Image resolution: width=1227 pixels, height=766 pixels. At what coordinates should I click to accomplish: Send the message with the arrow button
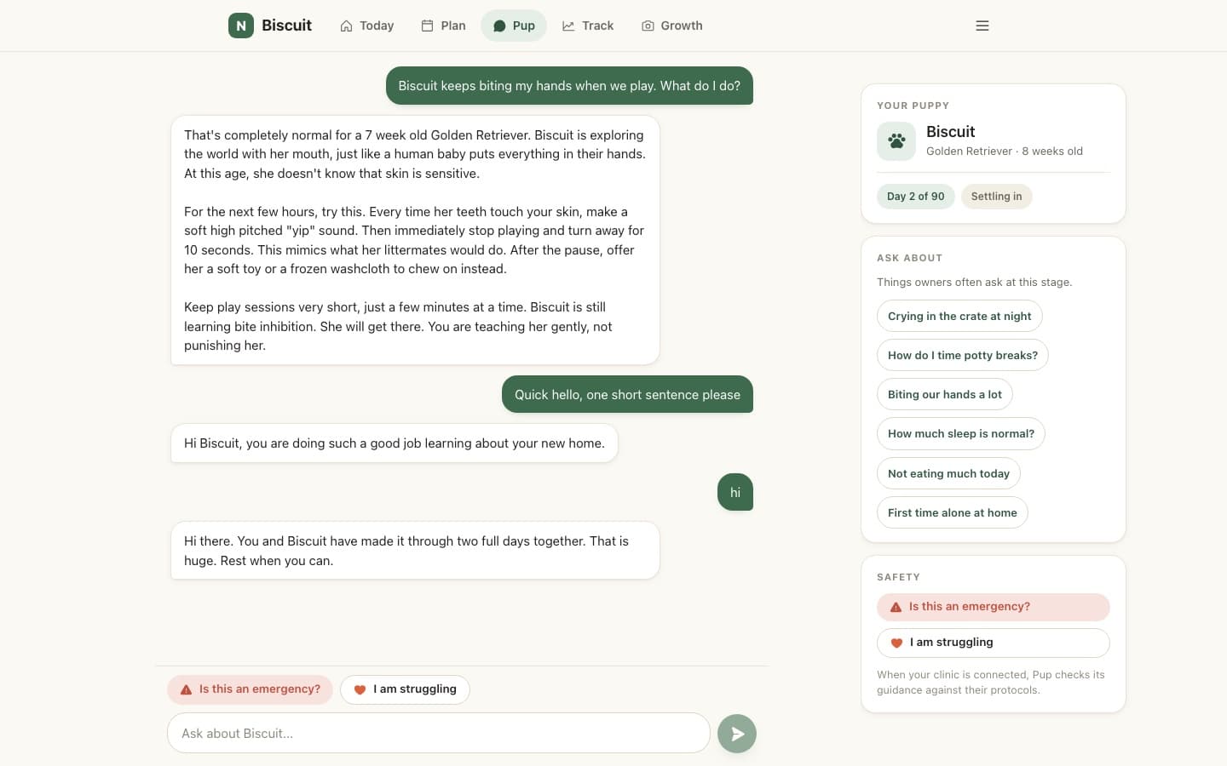point(737,734)
